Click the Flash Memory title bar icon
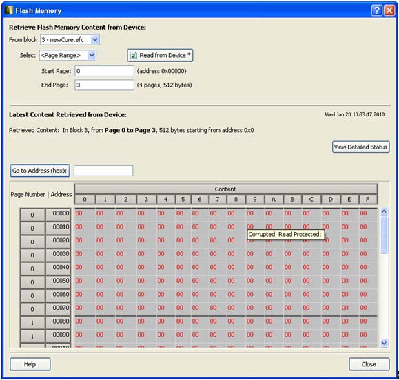The height and width of the screenshot is (380, 399). 9,10
